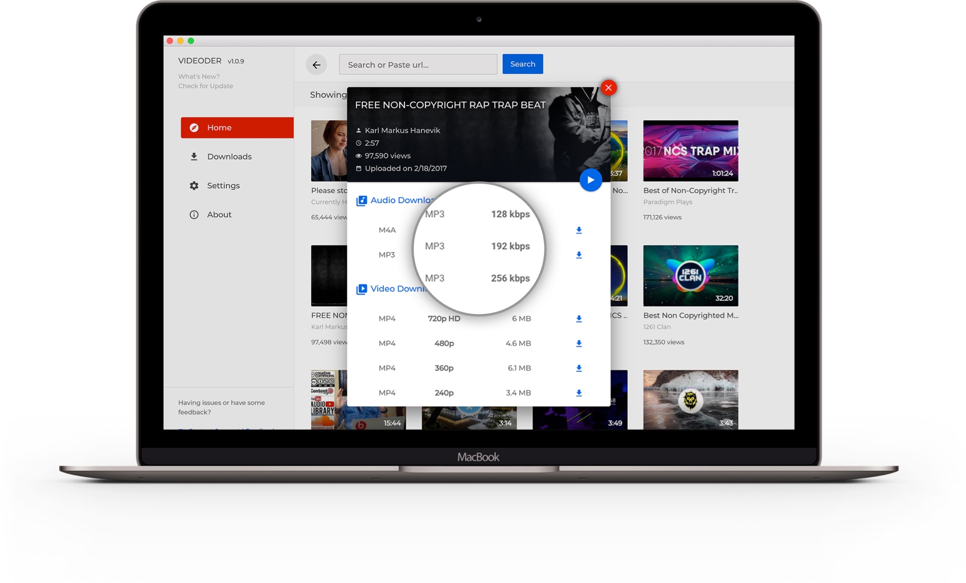The height and width of the screenshot is (583, 966).
Task: Download the 360p MP4 file
Action: coord(578,368)
